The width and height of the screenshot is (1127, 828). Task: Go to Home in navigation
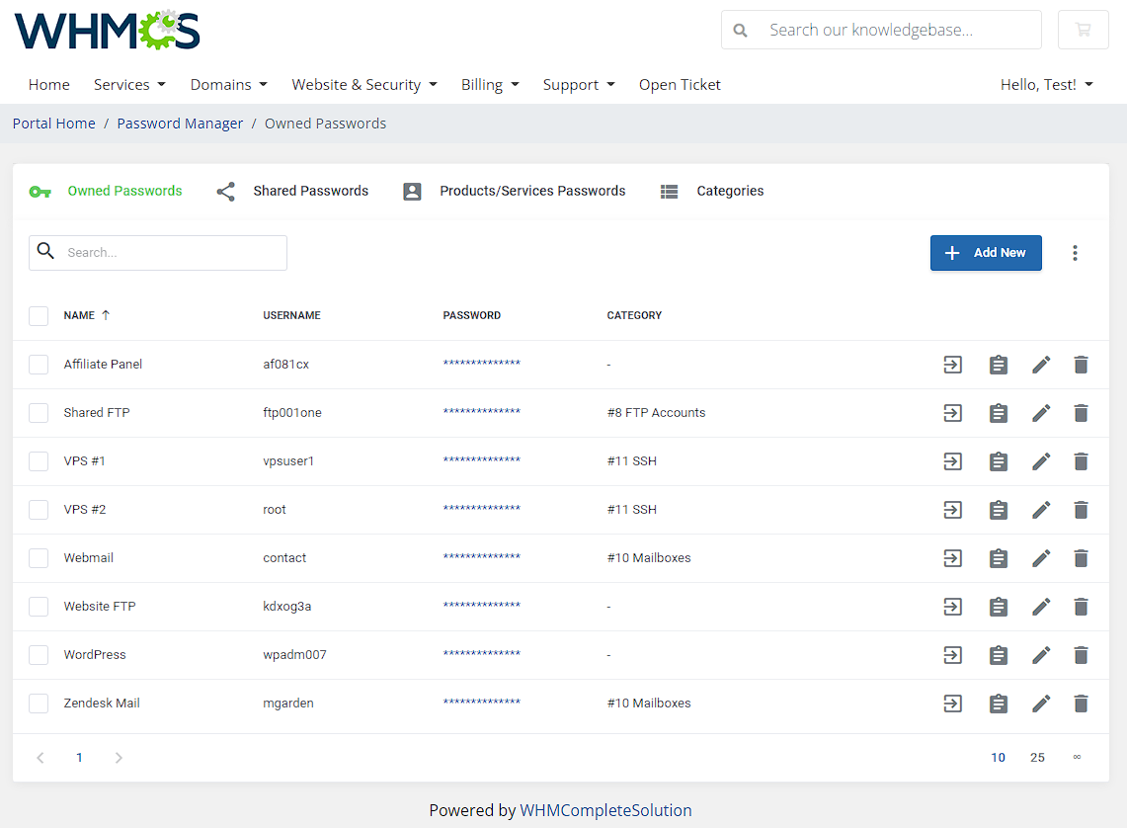pyautogui.click(x=48, y=85)
